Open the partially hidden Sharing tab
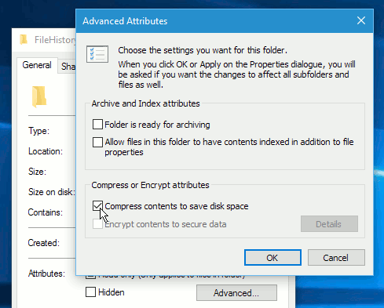Image resolution: width=384 pixels, height=308 pixels. (68, 67)
